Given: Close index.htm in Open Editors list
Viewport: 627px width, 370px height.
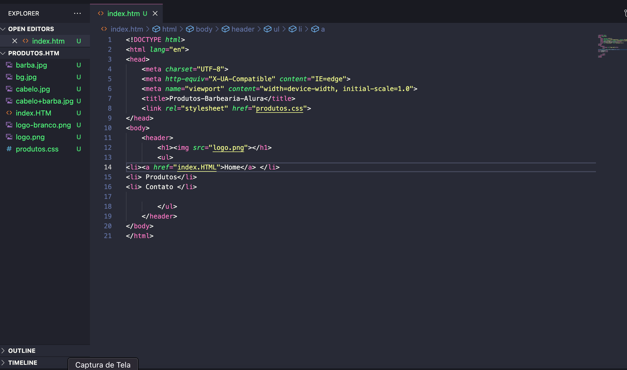Looking at the screenshot, I should [x=15, y=41].
